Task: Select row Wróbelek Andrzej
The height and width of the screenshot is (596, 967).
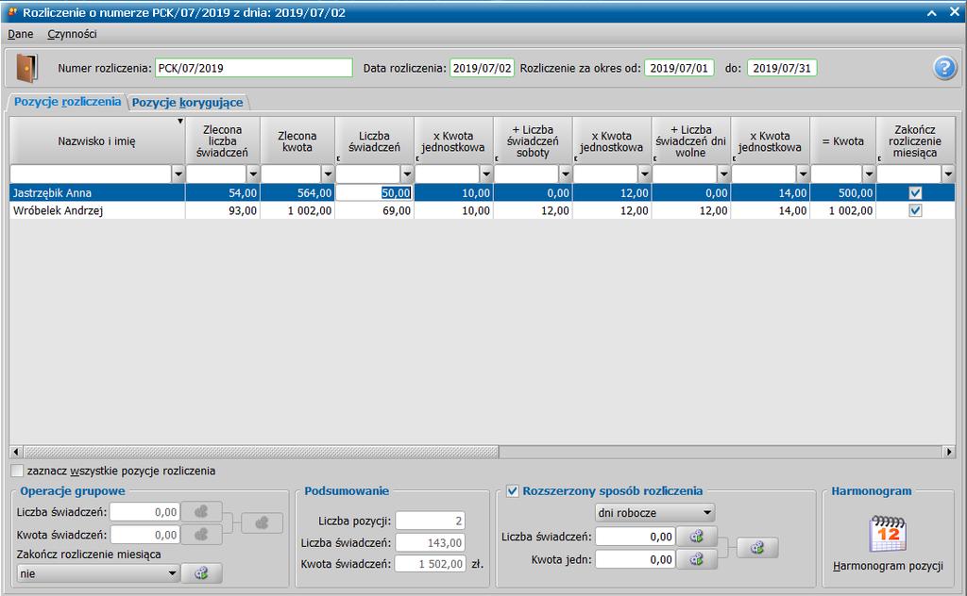Action: click(483, 210)
